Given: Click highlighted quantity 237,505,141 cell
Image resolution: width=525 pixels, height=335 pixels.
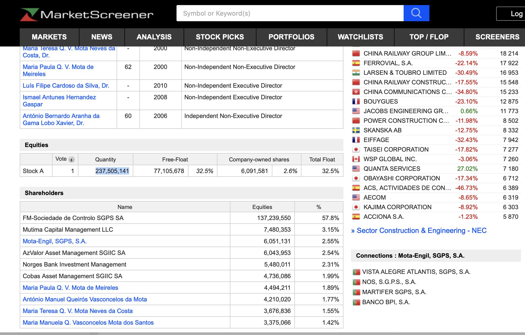Looking at the screenshot, I should [112, 171].
